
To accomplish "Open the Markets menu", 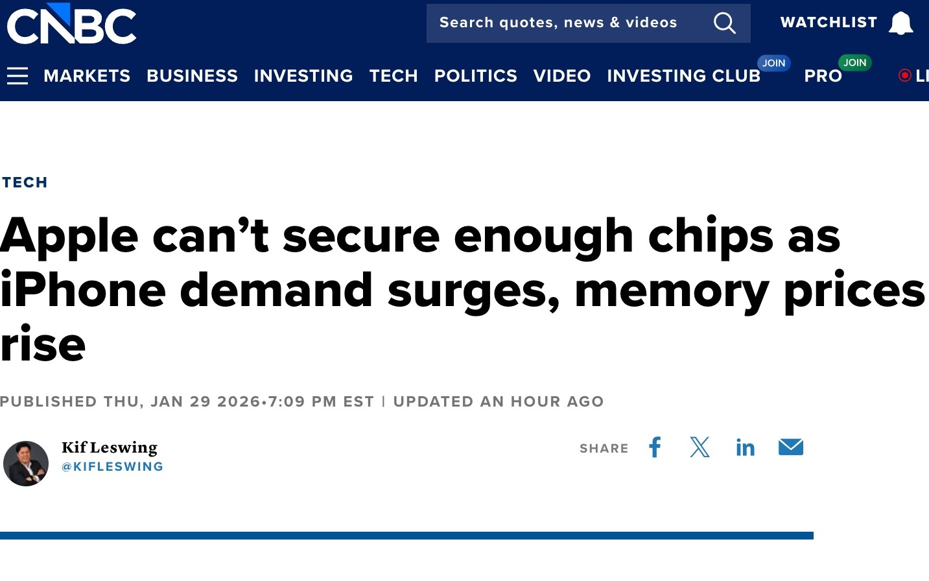I will pos(87,76).
